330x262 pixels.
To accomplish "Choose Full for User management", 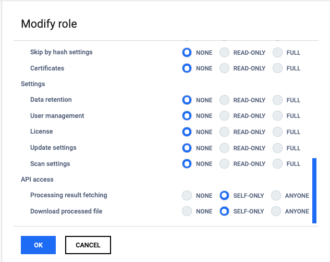I will point(277,116).
